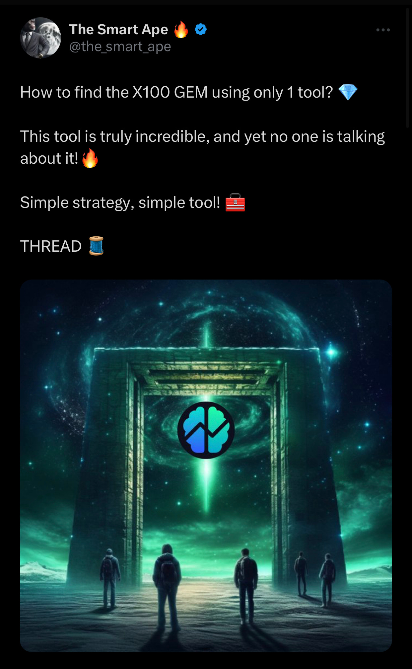Click the two figures at image right
Viewport: 412px width, 669px height.
[314, 579]
